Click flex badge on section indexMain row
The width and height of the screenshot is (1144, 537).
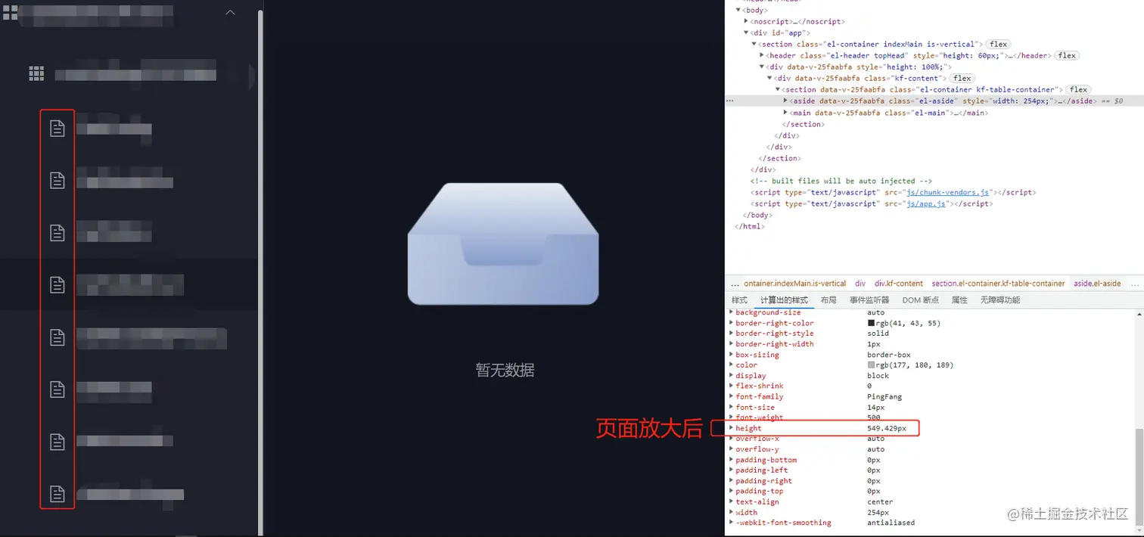pyautogui.click(x=999, y=44)
